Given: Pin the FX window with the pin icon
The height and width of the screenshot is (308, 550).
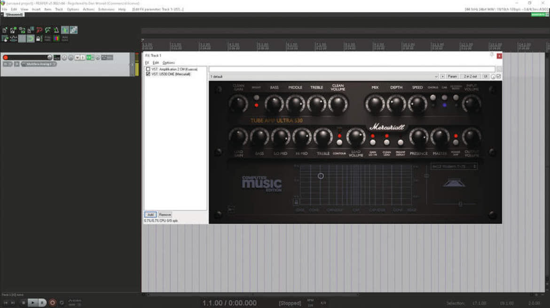Looking at the screenshot, I should coord(492,55).
